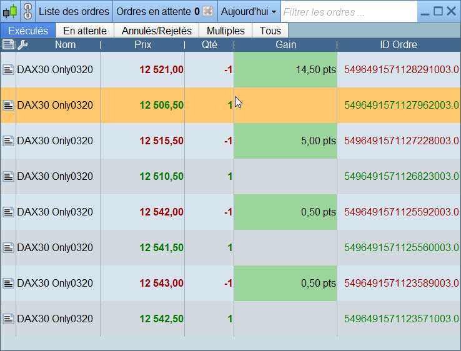The height and width of the screenshot is (351, 461).
Task: Click 0,50 pts gain in 12 543,00 row
Action: 285,283
